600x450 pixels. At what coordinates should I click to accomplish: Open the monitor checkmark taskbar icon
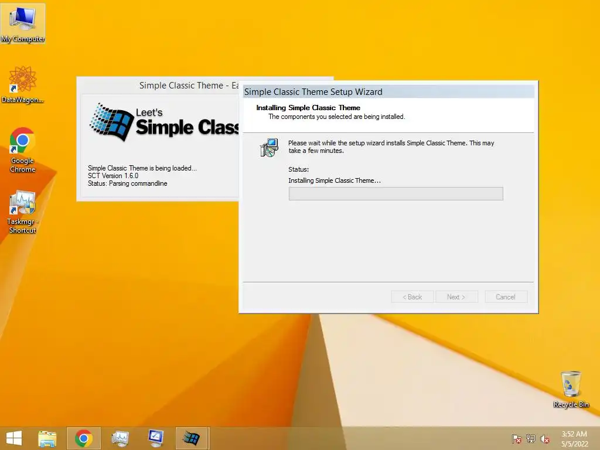(x=156, y=438)
